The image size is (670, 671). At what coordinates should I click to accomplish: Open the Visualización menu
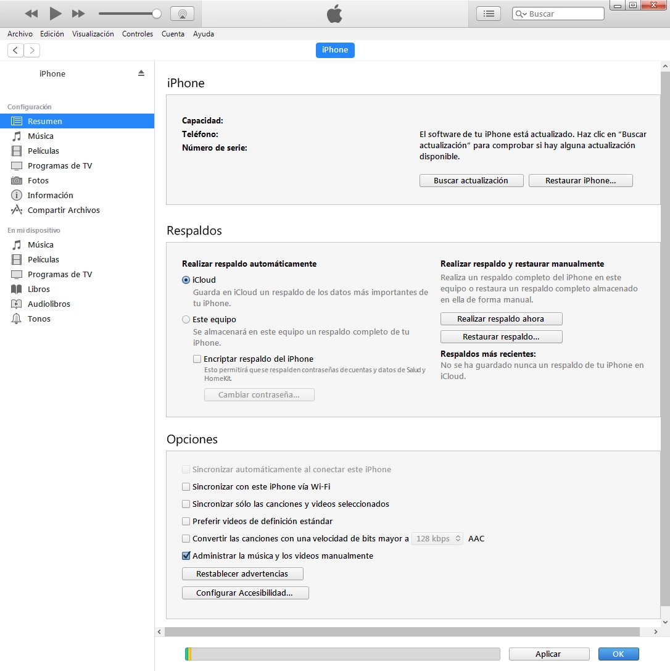coord(93,34)
